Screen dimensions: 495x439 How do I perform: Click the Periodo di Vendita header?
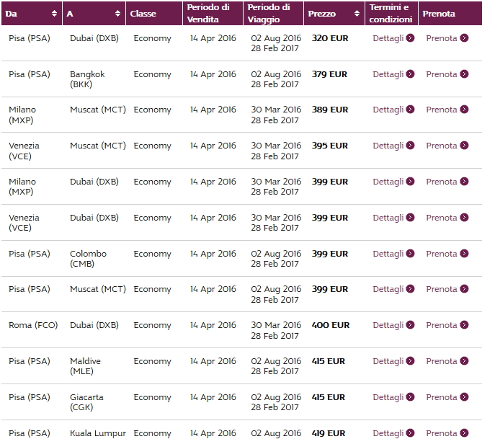tap(210, 13)
